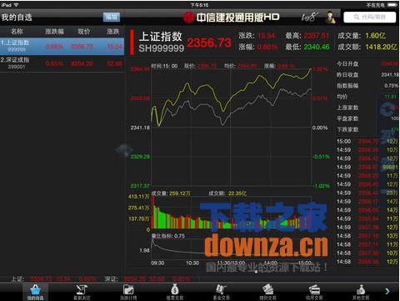Tap the 我的自选 panel title
The width and height of the screenshot is (400, 301).
coord(17,18)
